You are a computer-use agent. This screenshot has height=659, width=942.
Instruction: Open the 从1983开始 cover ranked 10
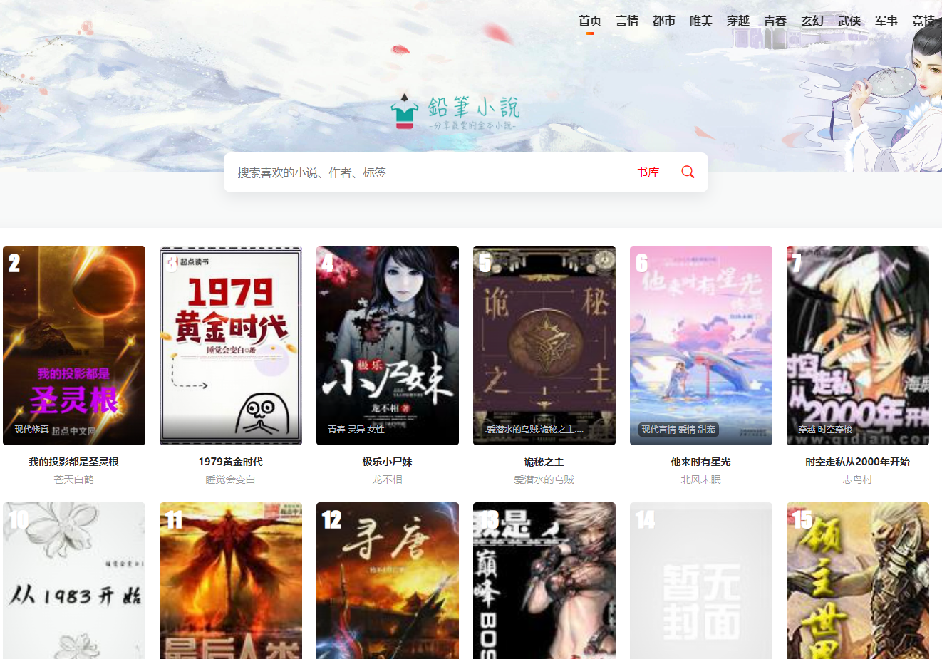tap(74, 581)
